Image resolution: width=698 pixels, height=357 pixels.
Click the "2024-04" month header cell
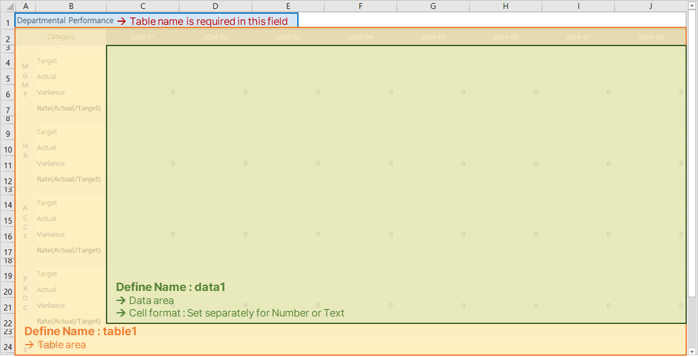(361, 37)
